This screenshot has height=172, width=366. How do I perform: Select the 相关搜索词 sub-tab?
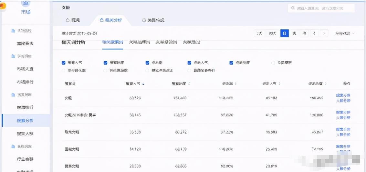(112, 42)
